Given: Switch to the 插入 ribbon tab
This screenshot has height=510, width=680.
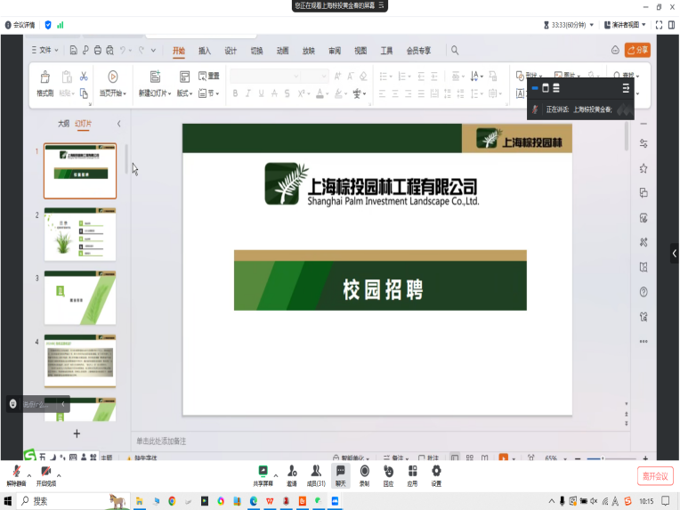Looking at the screenshot, I should (x=205, y=51).
